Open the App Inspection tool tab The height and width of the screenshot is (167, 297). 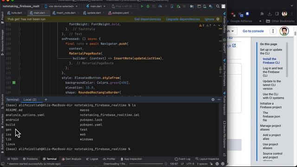point(131,159)
